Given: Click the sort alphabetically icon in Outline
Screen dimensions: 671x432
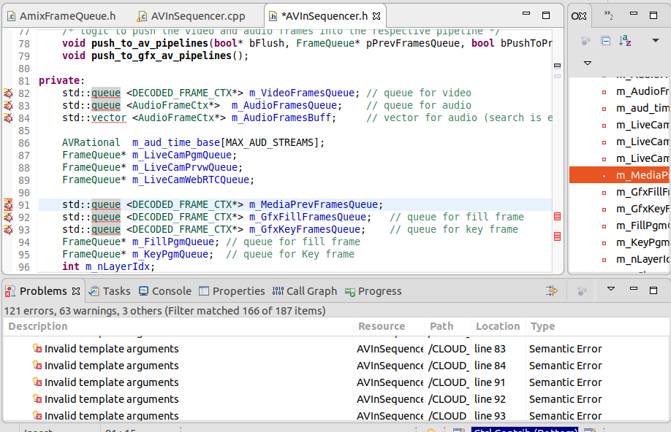Looking at the screenshot, I should tap(625, 41).
